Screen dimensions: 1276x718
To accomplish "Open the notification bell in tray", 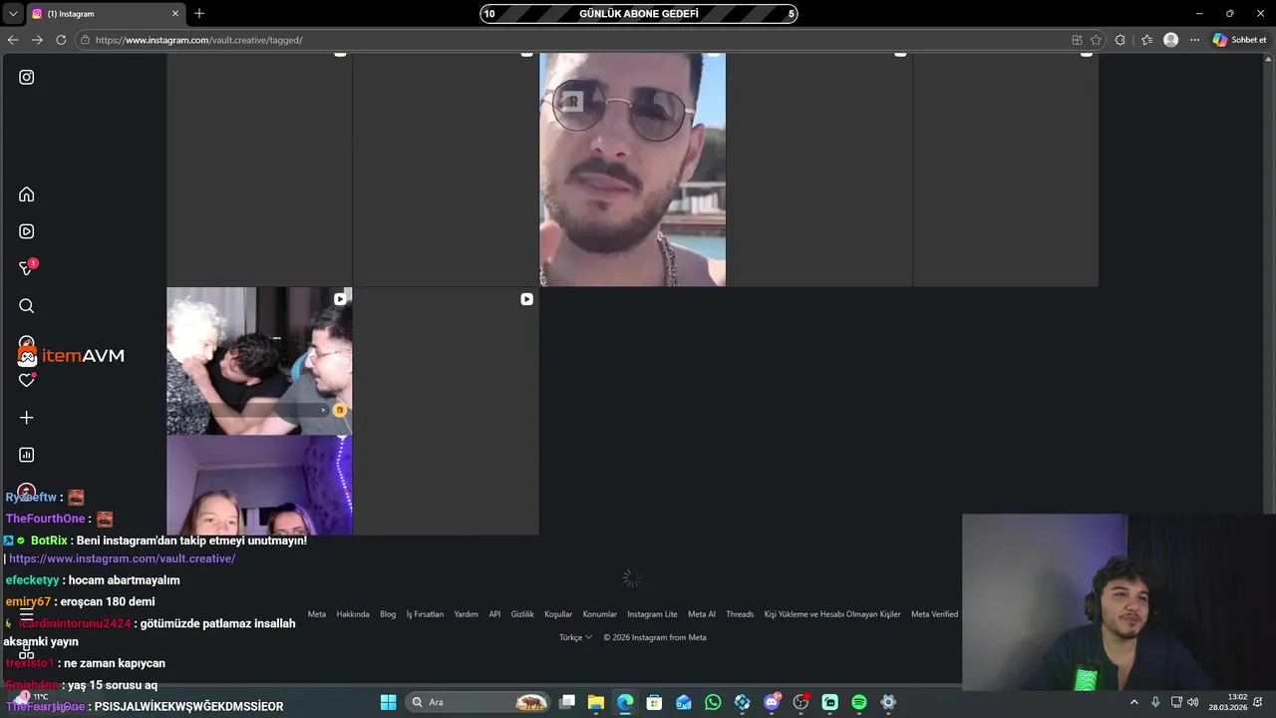I will point(1259,702).
